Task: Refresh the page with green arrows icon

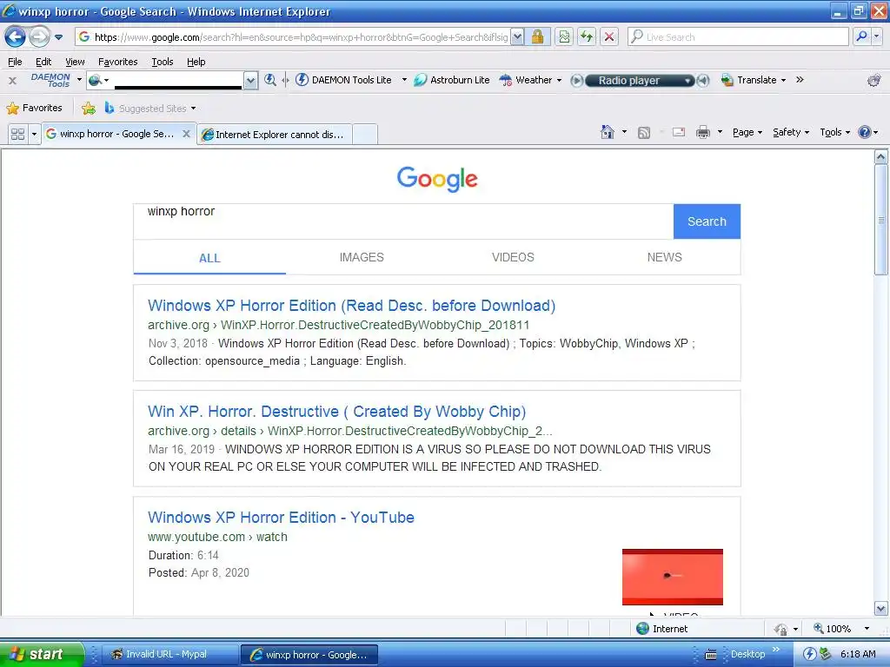Action: tap(587, 36)
